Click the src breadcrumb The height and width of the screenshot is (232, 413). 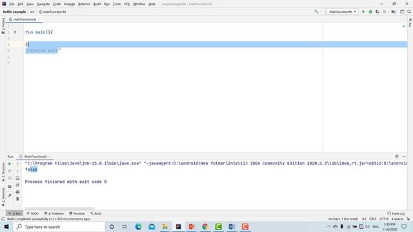click(32, 12)
